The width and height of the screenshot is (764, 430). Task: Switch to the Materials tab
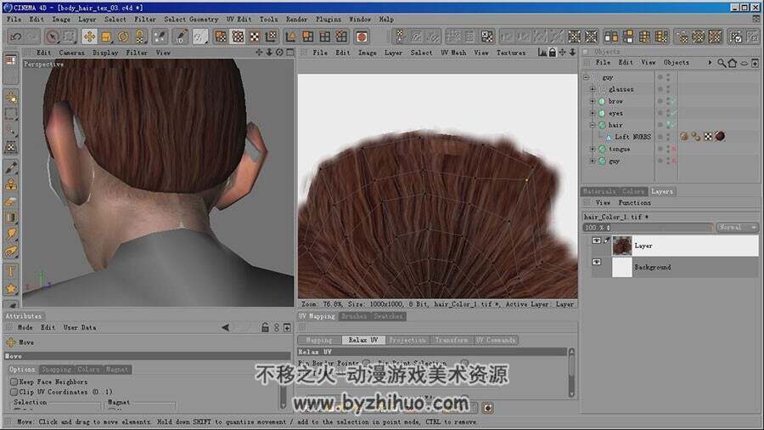point(598,191)
